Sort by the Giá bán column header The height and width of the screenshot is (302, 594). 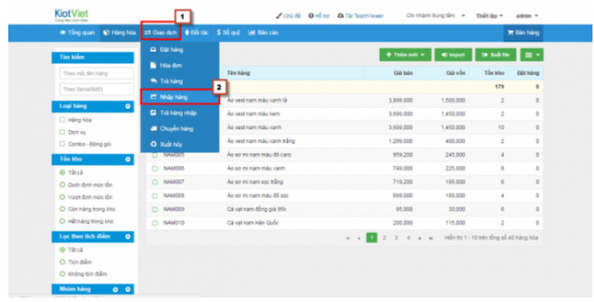pos(403,73)
